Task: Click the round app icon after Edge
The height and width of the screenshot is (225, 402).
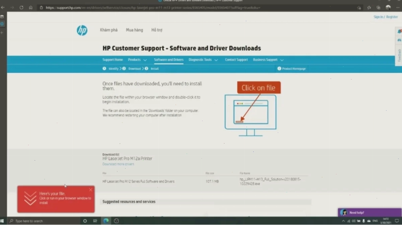Action: [116, 221]
